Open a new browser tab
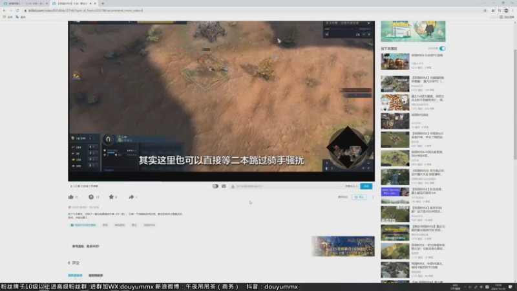The image size is (517, 291). pos(103,3)
